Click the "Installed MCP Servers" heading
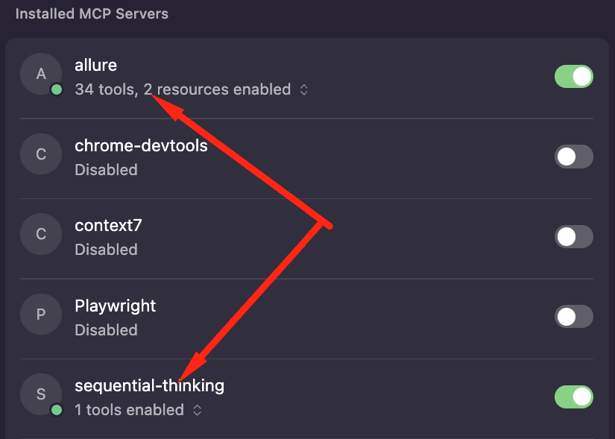The height and width of the screenshot is (439, 615). click(x=92, y=13)
